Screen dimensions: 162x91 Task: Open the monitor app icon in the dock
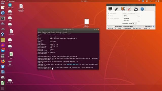(3, 72)
